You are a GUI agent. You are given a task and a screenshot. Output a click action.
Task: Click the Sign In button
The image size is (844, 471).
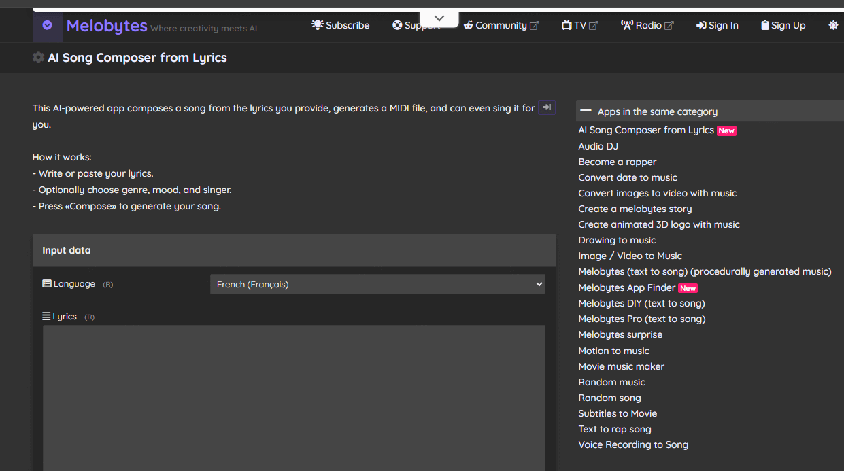717,25
